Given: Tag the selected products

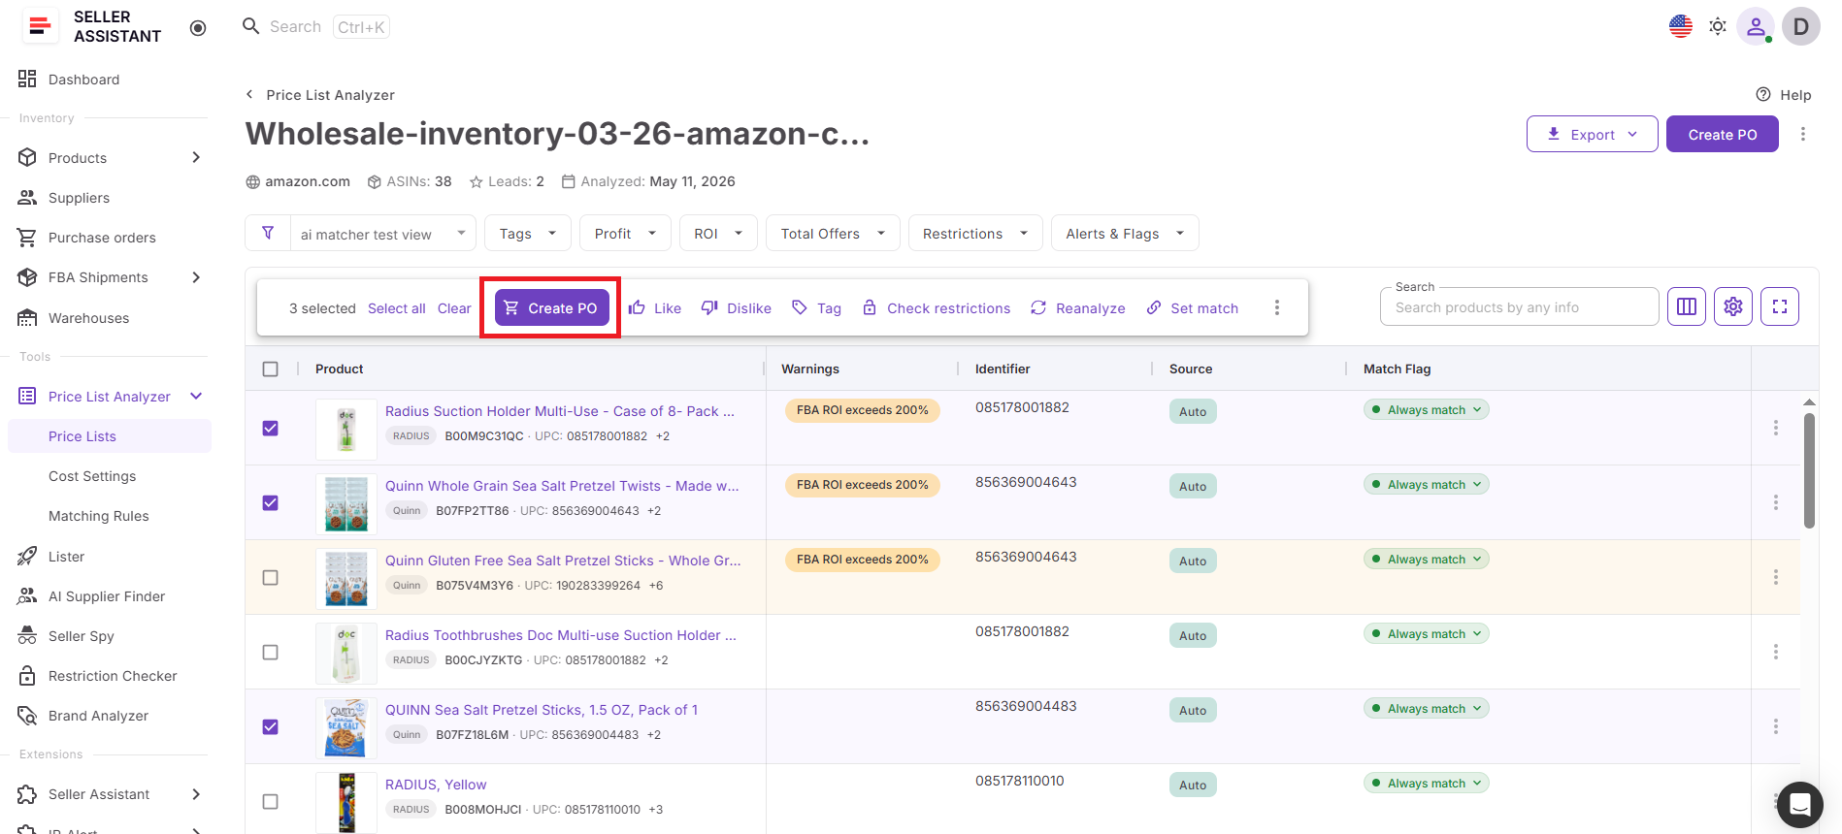Looking at the screenshot, I should tap(816, 307).
